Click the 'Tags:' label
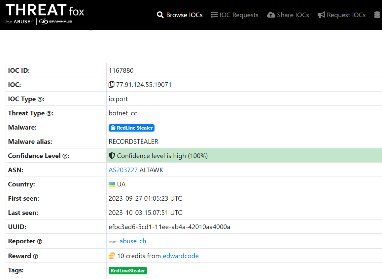382x279 pixels. tap(16, 270)
